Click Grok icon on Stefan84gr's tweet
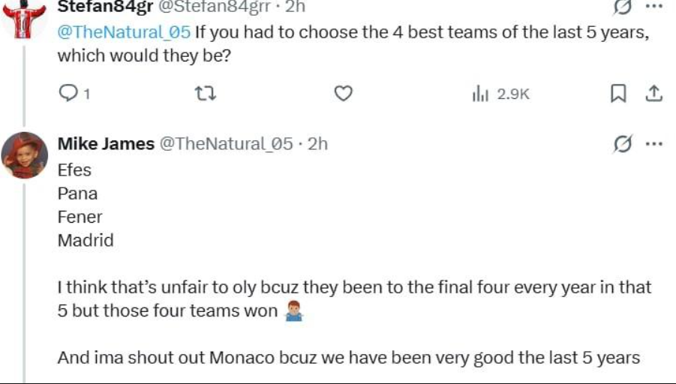676x384 pixels. (622, 7)
